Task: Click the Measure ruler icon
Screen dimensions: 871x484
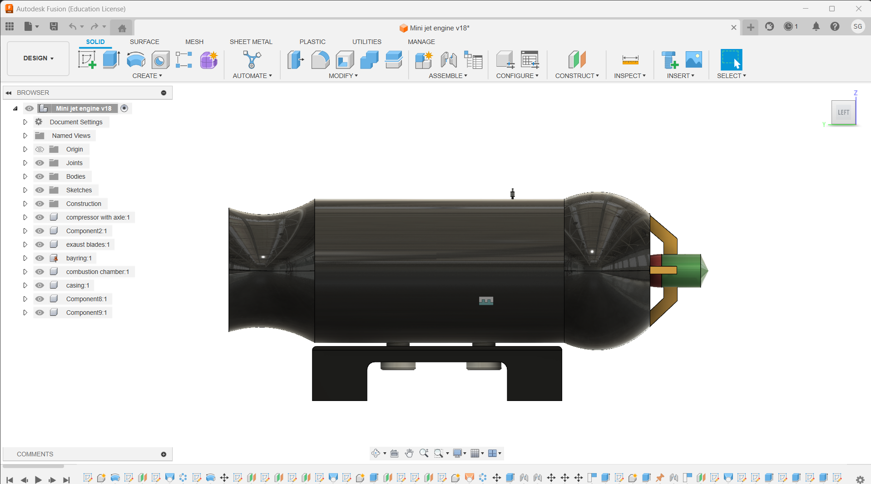Action: 630,60
